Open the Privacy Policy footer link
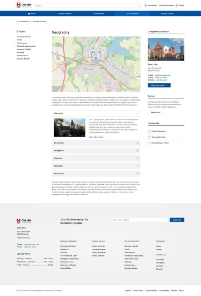This screenshot has height=296, width=201. (x=138, y=291)
